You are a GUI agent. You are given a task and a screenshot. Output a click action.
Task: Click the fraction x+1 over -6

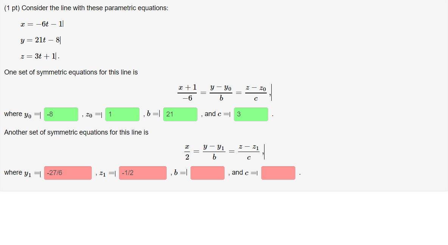(x=187, y=92)
